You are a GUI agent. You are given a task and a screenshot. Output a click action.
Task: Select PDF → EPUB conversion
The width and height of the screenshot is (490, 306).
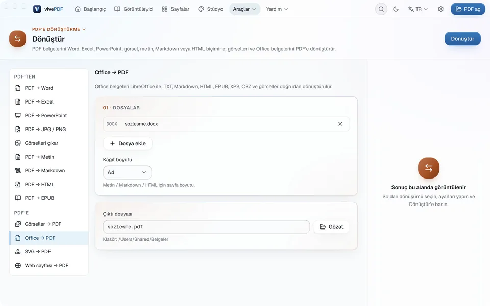[49, 198]
